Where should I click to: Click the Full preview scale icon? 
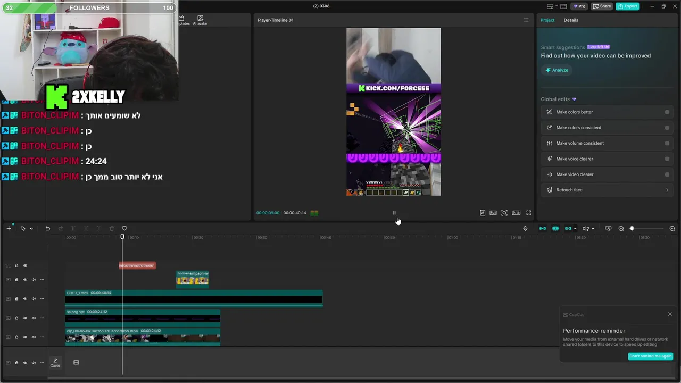(x=493, y=213)
